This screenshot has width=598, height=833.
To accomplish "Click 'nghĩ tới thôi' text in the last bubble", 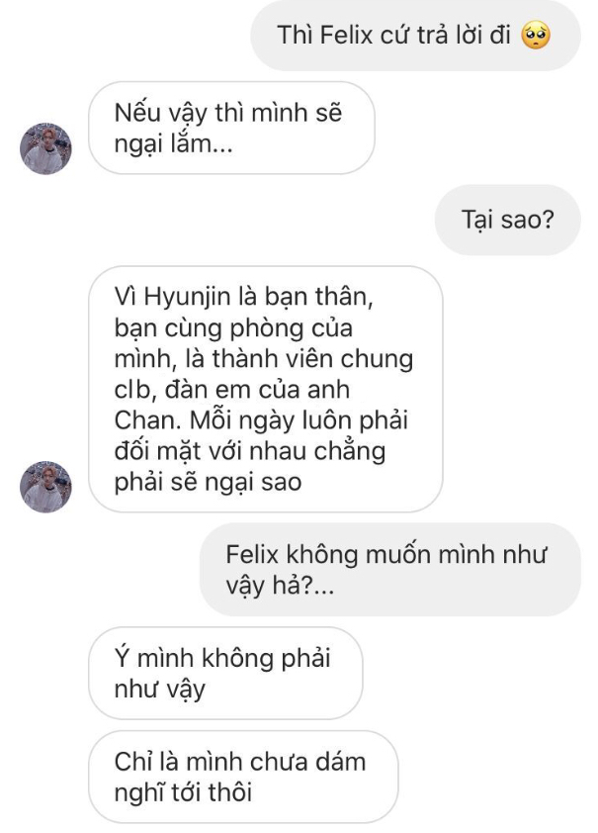I will click(x=183, y=793).
